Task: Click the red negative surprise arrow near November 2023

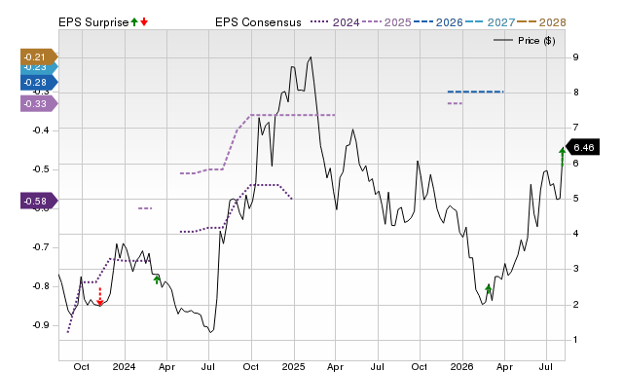Action: tap(100, 296)
